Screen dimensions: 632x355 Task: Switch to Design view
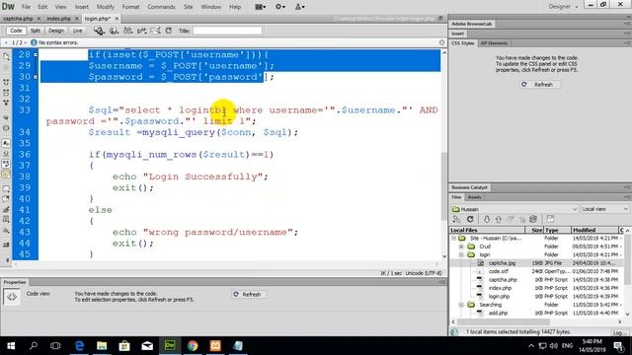pyautogui.click(x=56, y=31)
